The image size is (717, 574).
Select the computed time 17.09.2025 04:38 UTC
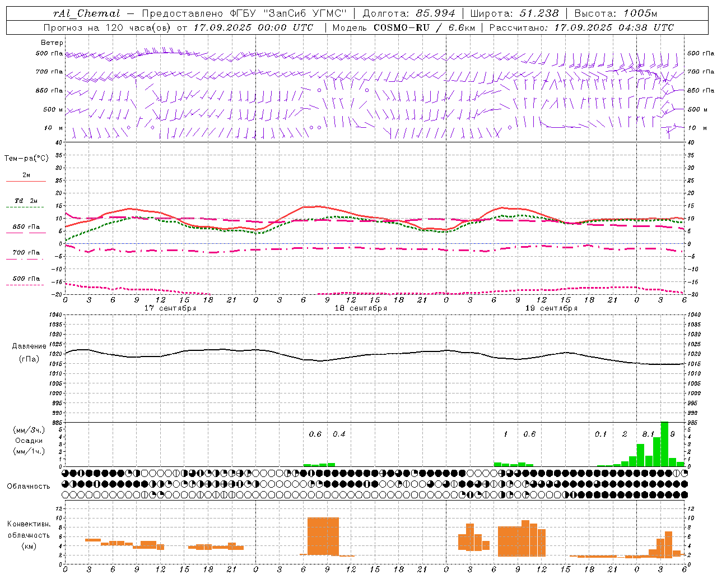coord(614,27)
